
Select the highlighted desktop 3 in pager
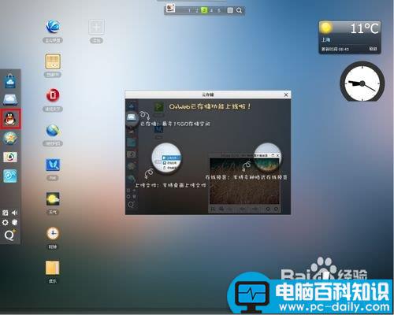[204, 10]
